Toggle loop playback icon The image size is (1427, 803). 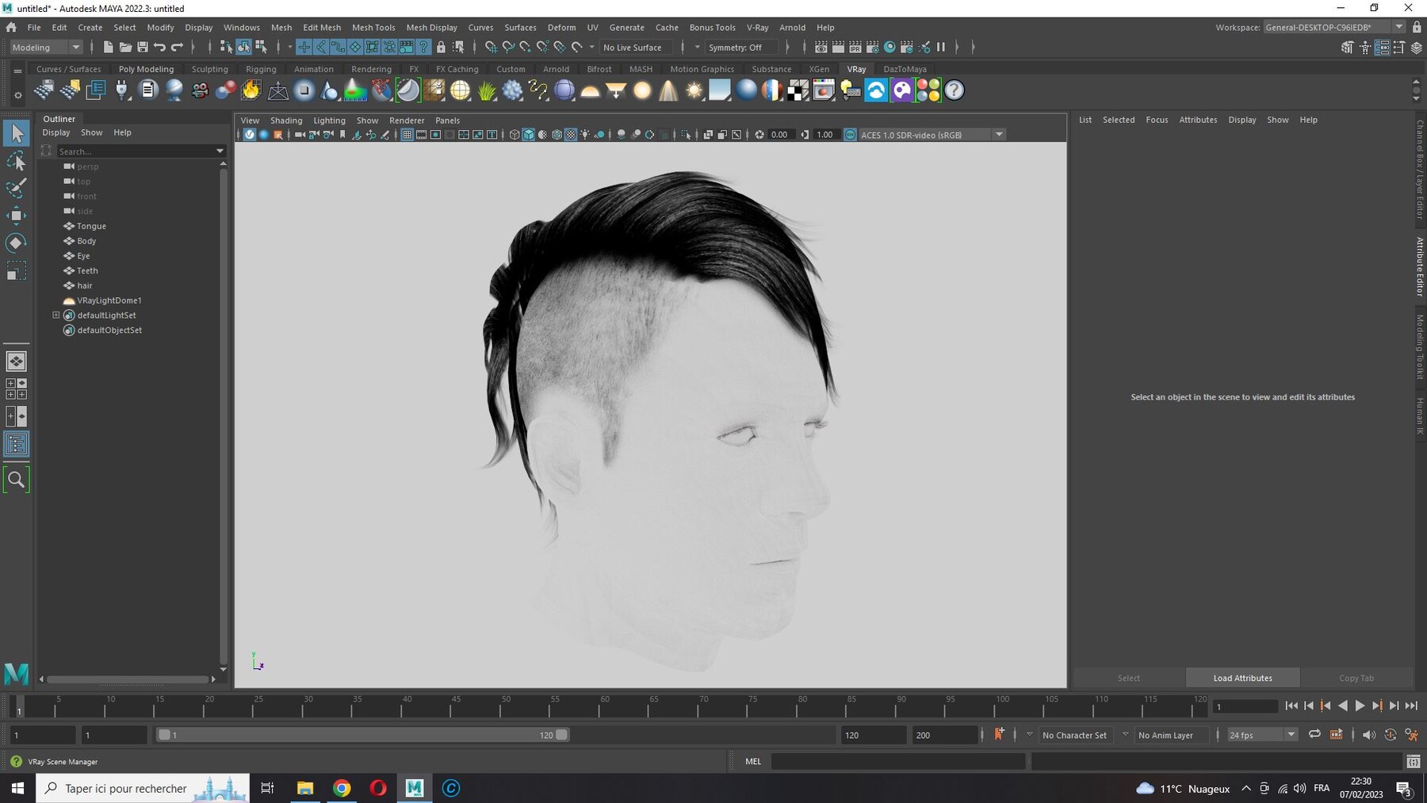pos(1314,735)
